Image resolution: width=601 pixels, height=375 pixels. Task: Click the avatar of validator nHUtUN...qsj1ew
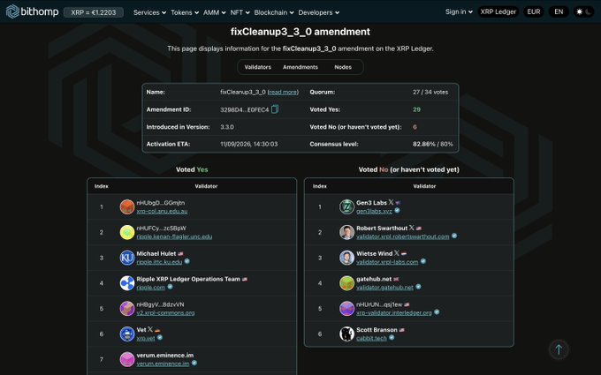[x=346, y=309]
